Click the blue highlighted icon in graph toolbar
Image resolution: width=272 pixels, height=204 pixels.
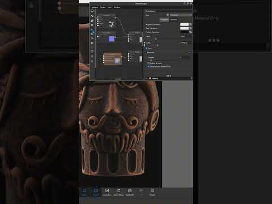pos(92,31)
